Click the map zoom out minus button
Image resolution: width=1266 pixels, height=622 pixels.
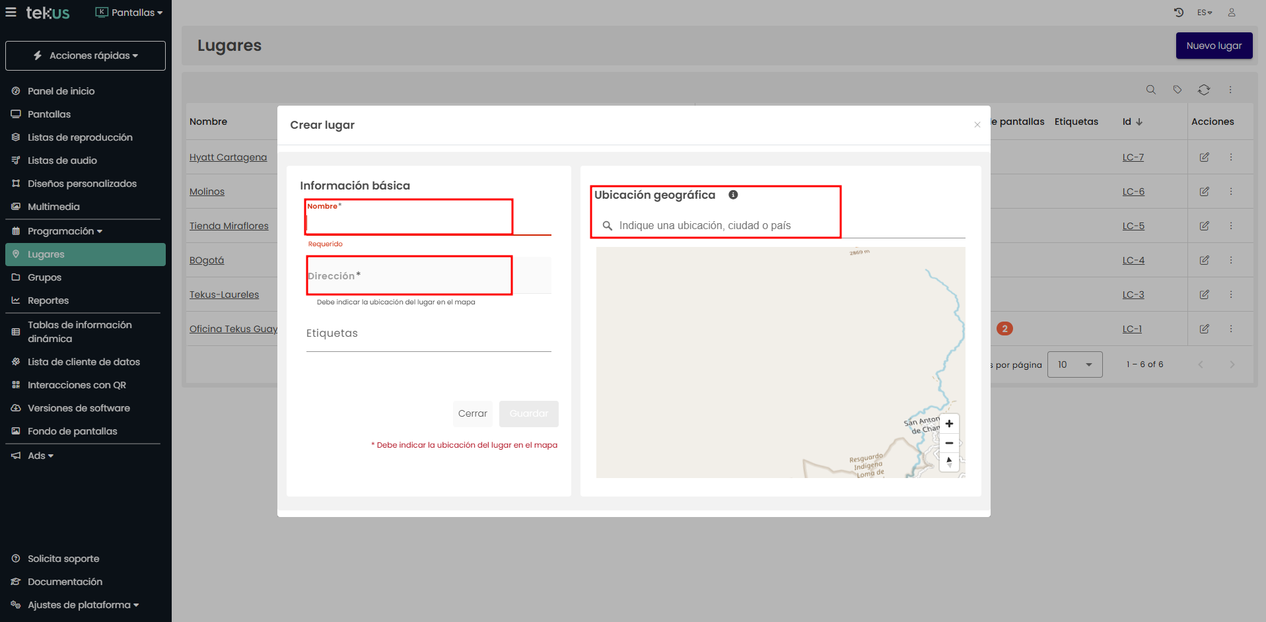click(x=949, y=443)
